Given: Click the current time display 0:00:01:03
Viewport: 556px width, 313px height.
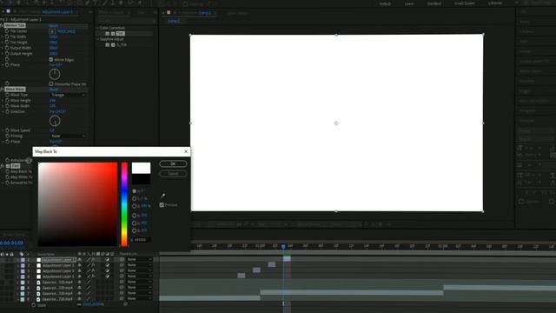Looking at the screenshot, I should [x=11, y=243].
